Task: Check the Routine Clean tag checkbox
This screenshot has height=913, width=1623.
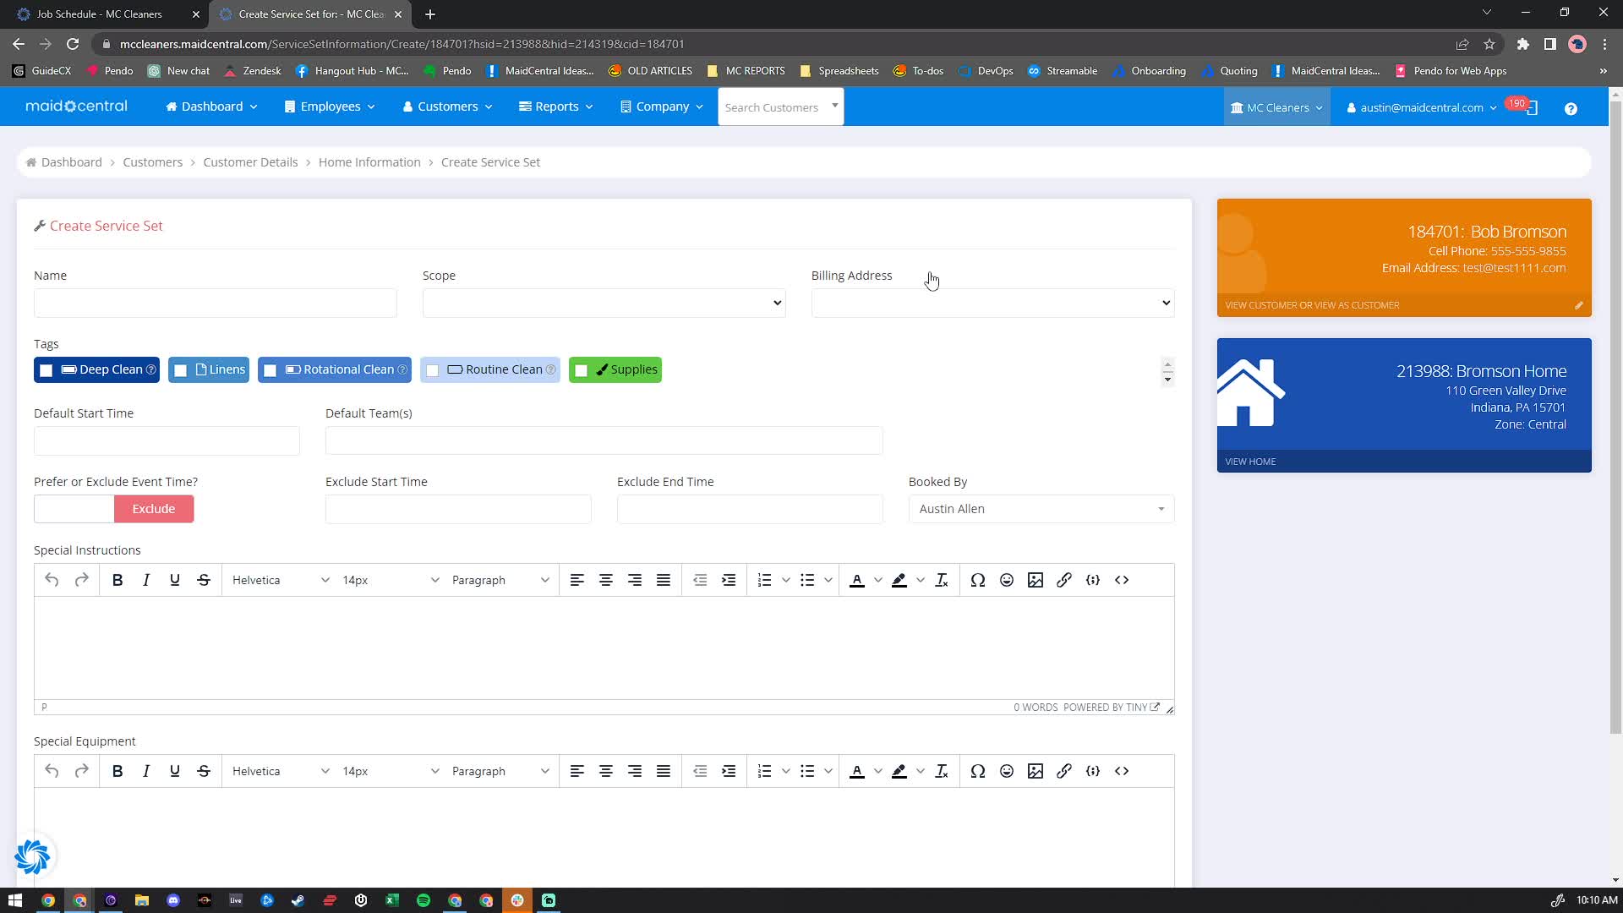Action: click(x=433, y=370)
